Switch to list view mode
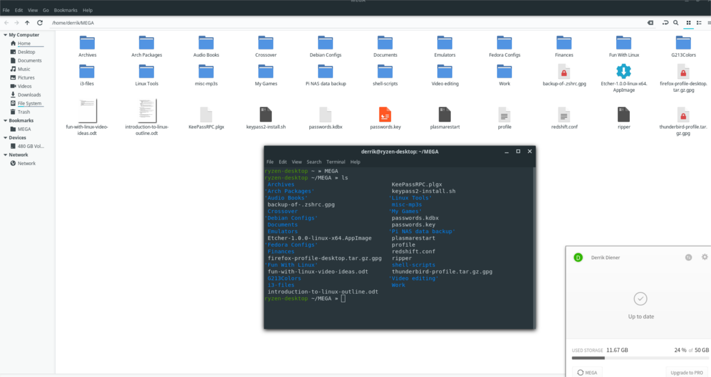 700,22
